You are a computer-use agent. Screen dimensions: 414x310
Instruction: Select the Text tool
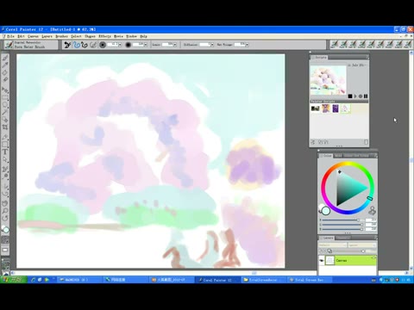pyautogui.click(x=5, y=152)
